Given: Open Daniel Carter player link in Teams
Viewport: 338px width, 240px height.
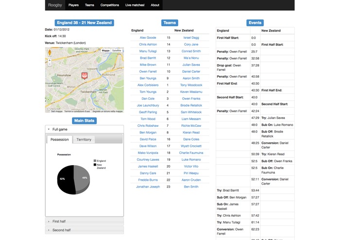Looking at the screenshot, I should [x=191, y=71].
